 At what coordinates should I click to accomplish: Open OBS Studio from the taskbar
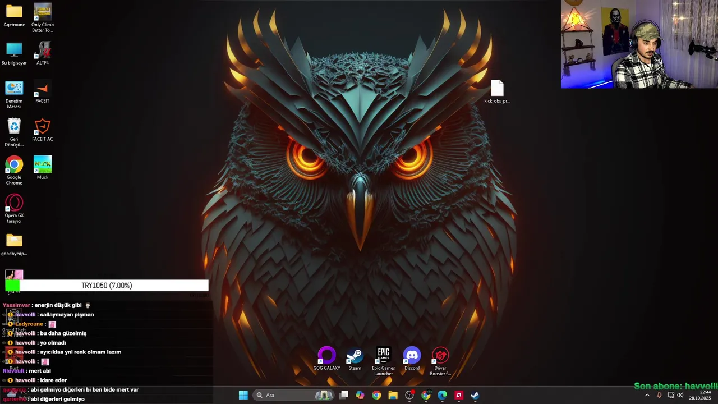point(409,395)
